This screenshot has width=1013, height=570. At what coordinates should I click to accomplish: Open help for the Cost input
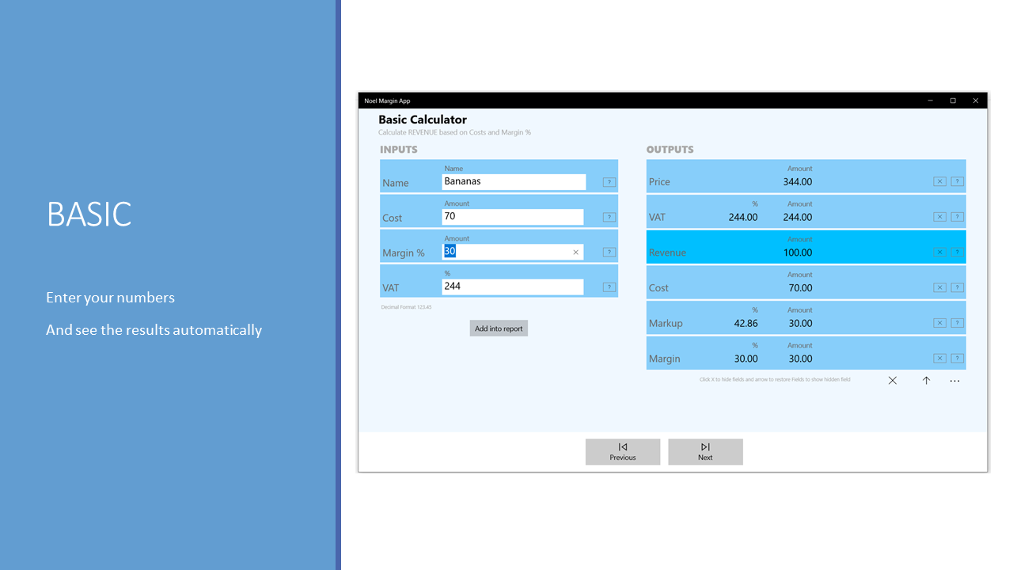coord(609,217)
